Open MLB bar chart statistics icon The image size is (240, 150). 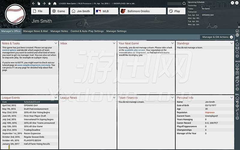point(237,77)
